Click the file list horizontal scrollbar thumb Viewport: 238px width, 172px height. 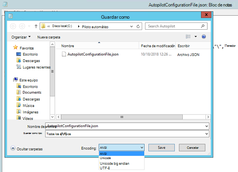(x=122, y=117)
